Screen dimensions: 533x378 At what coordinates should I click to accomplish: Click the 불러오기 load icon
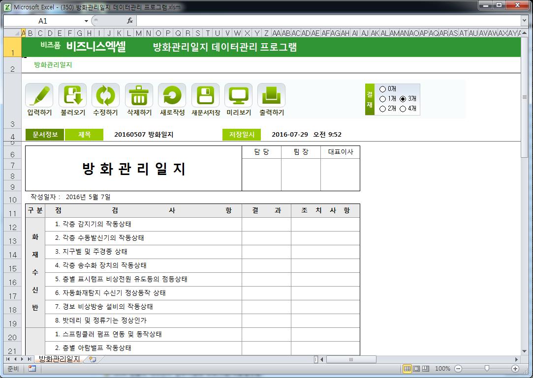[72, 95]
